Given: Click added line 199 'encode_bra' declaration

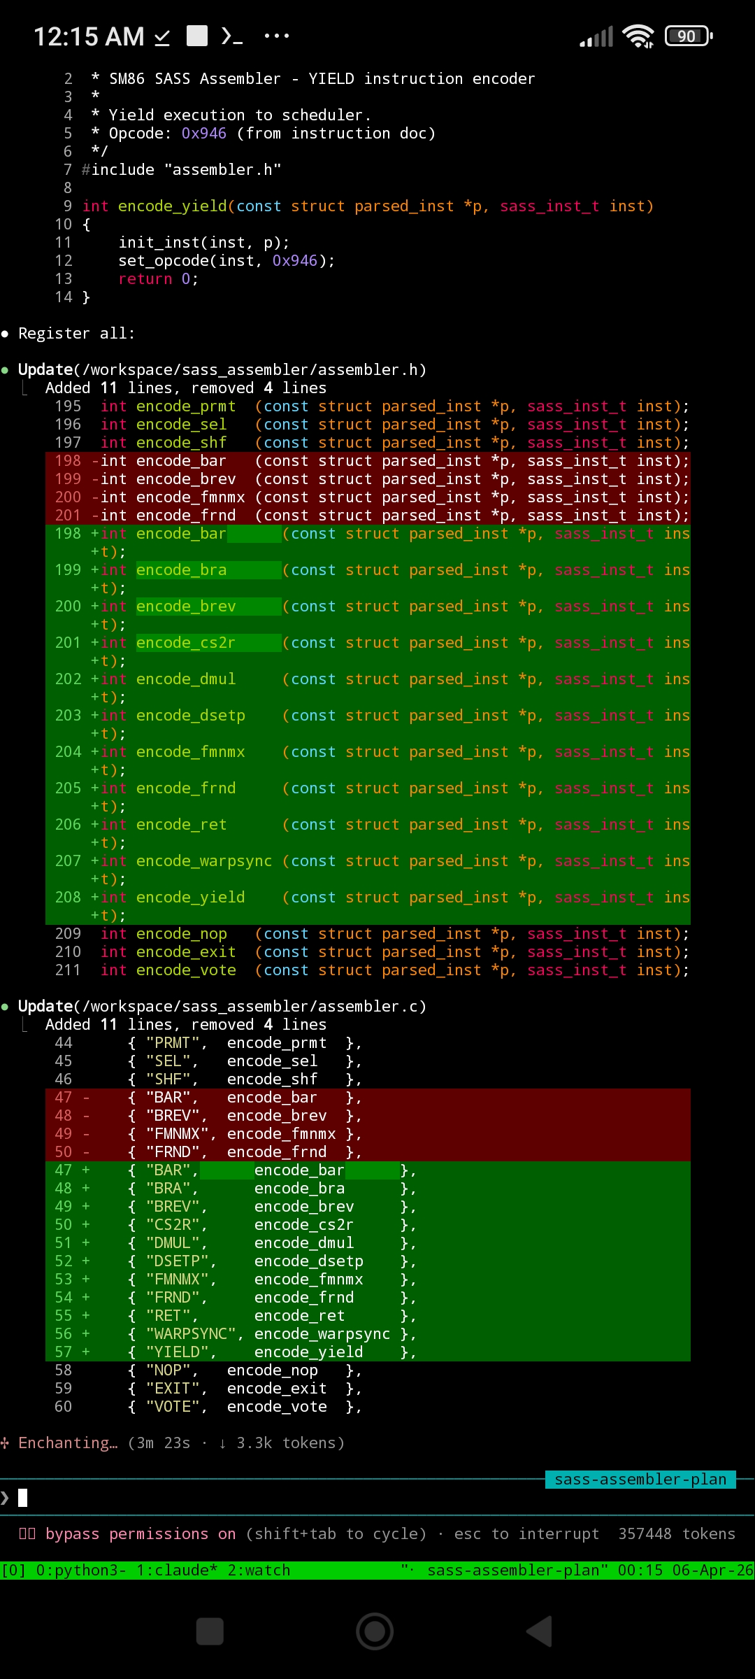Looking at the screenshot, I should click(x=368, y=579).
